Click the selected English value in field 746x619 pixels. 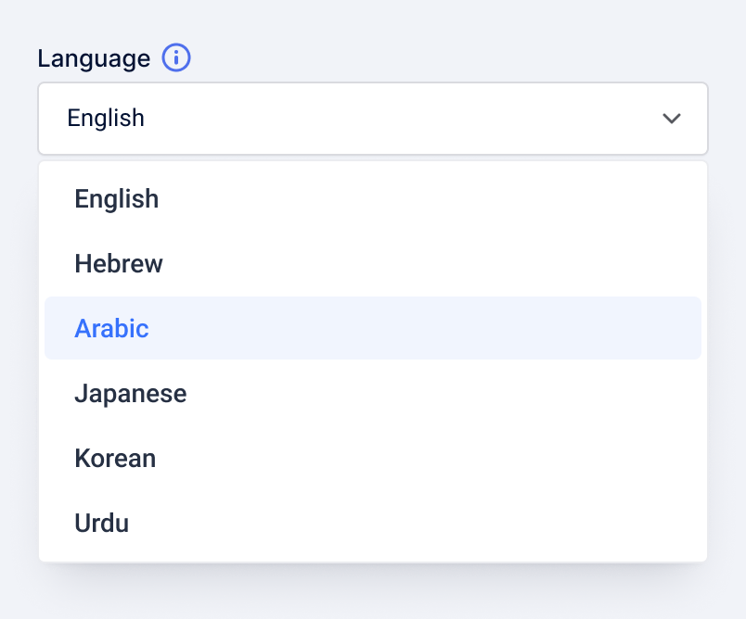(107, 119)
